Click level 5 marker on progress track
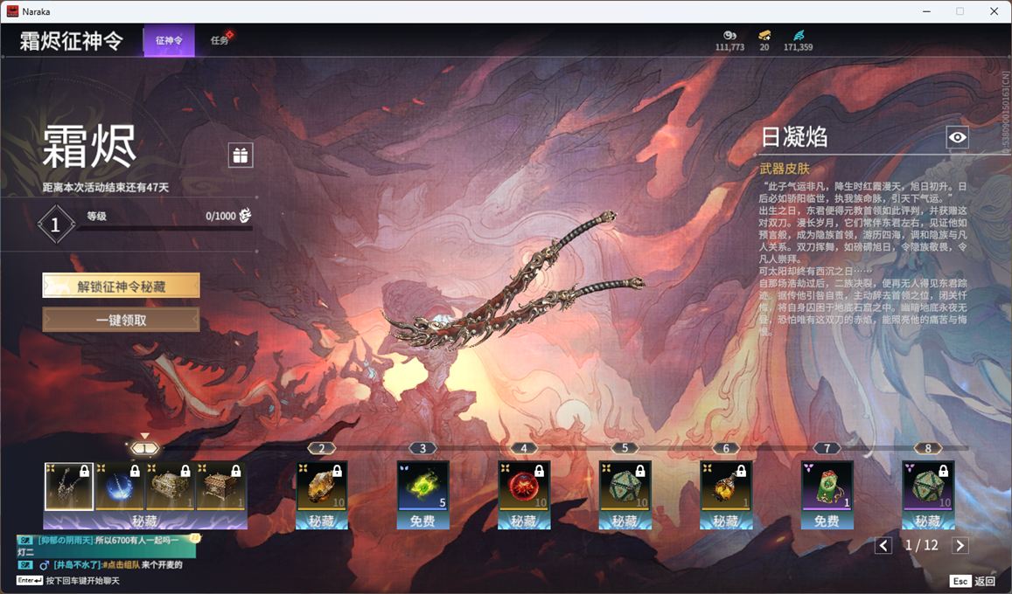Screen dimensions: 1012x594 coord(625,448)
